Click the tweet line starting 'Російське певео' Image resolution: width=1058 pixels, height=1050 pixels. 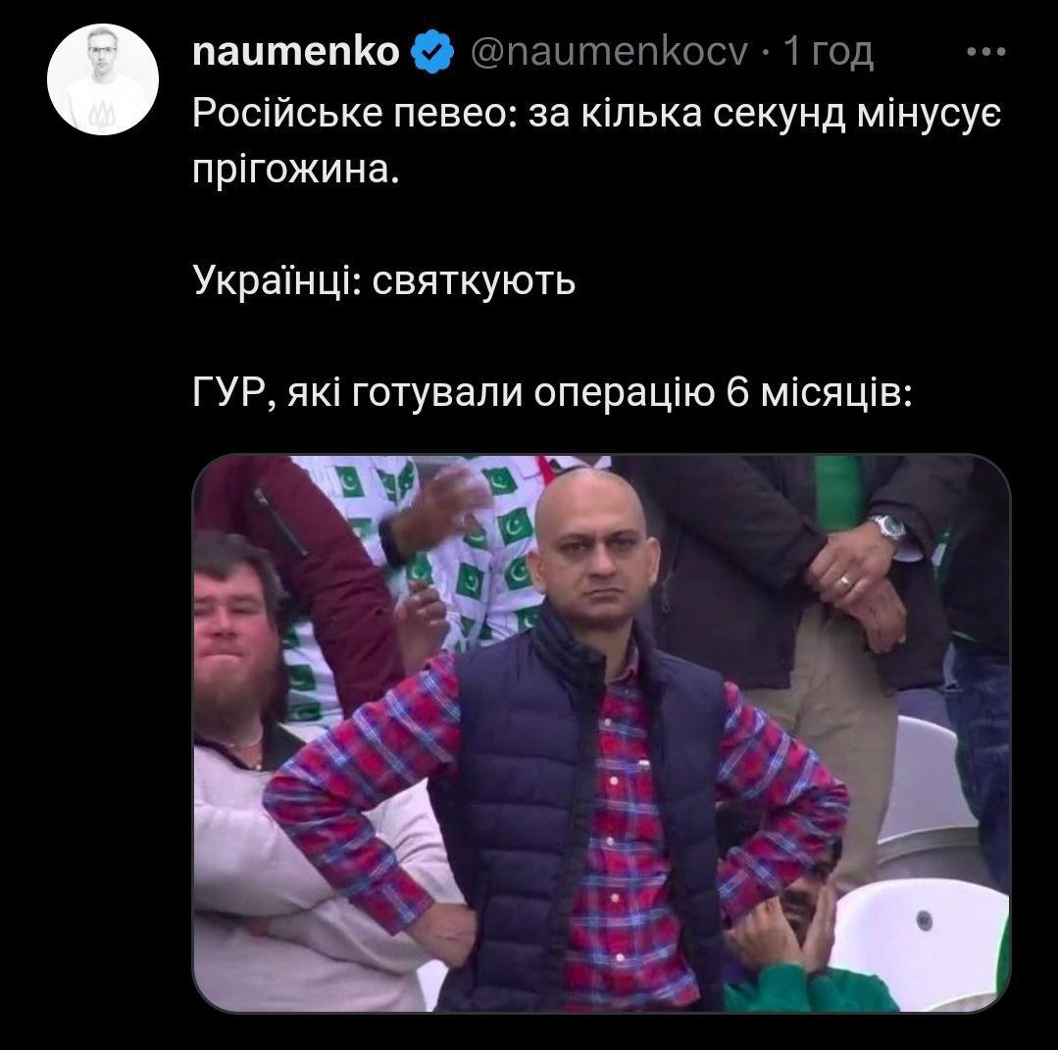(x=597, y=114)
